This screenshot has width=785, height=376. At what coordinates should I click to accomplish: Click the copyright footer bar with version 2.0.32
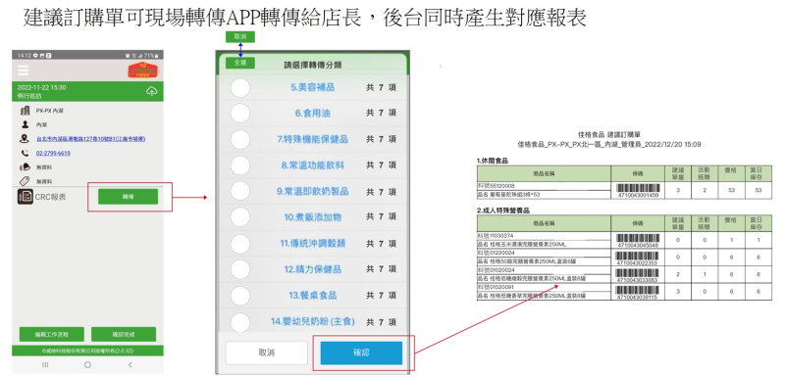[87, 352]
